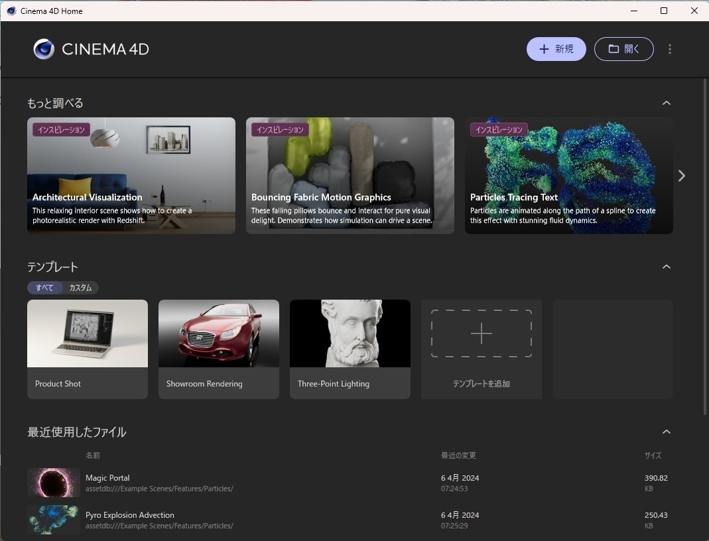This screenshot has width=709, height=541.
Task: Collapse the 最近使用したファイル section
Action: 666,432
